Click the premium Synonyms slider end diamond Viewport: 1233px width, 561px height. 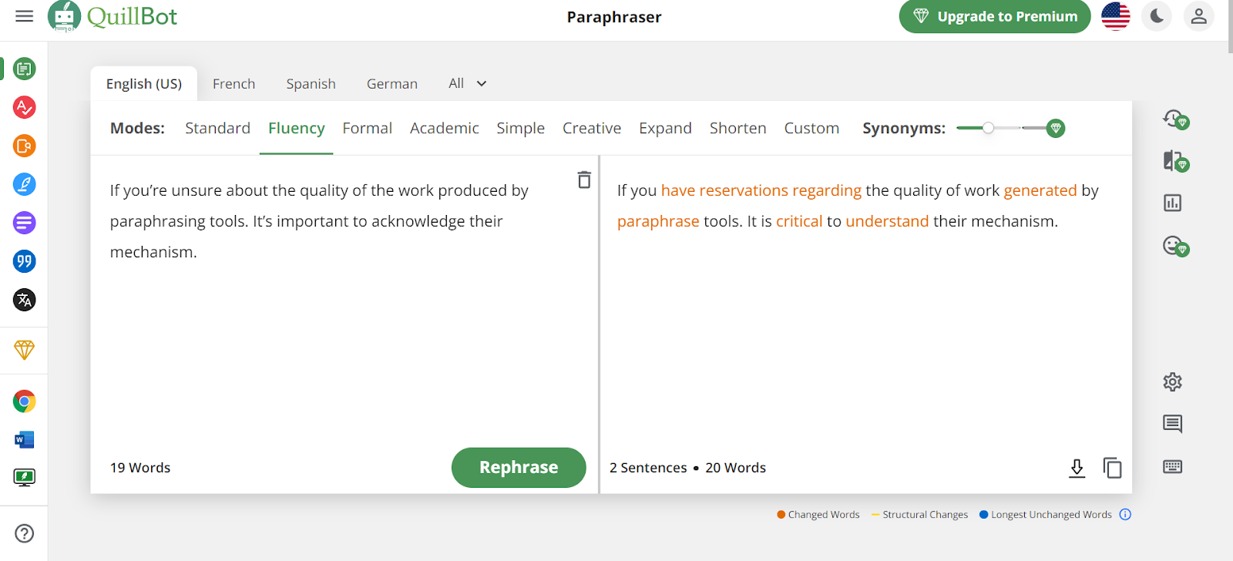[x=1056, y=128]
